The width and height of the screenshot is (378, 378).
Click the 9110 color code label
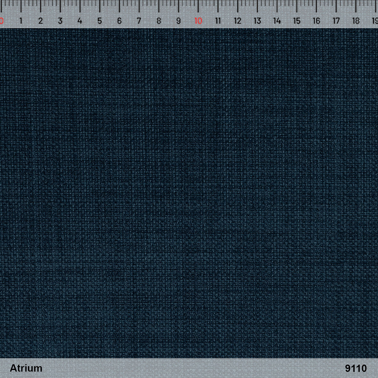(x=356, y=368)
